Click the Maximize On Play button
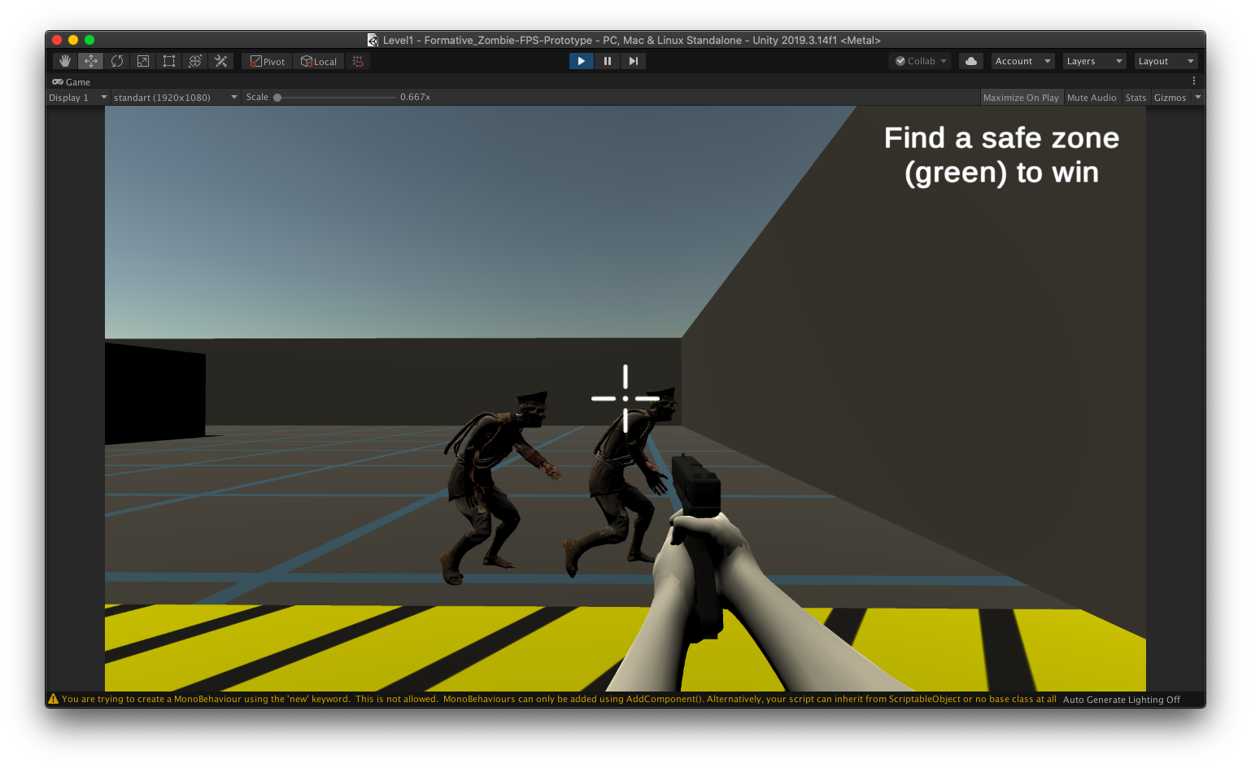 [x=1021, y=97]
